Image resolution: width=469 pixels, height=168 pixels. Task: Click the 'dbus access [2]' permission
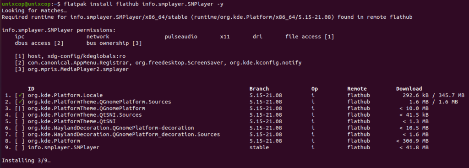point(39,43)
